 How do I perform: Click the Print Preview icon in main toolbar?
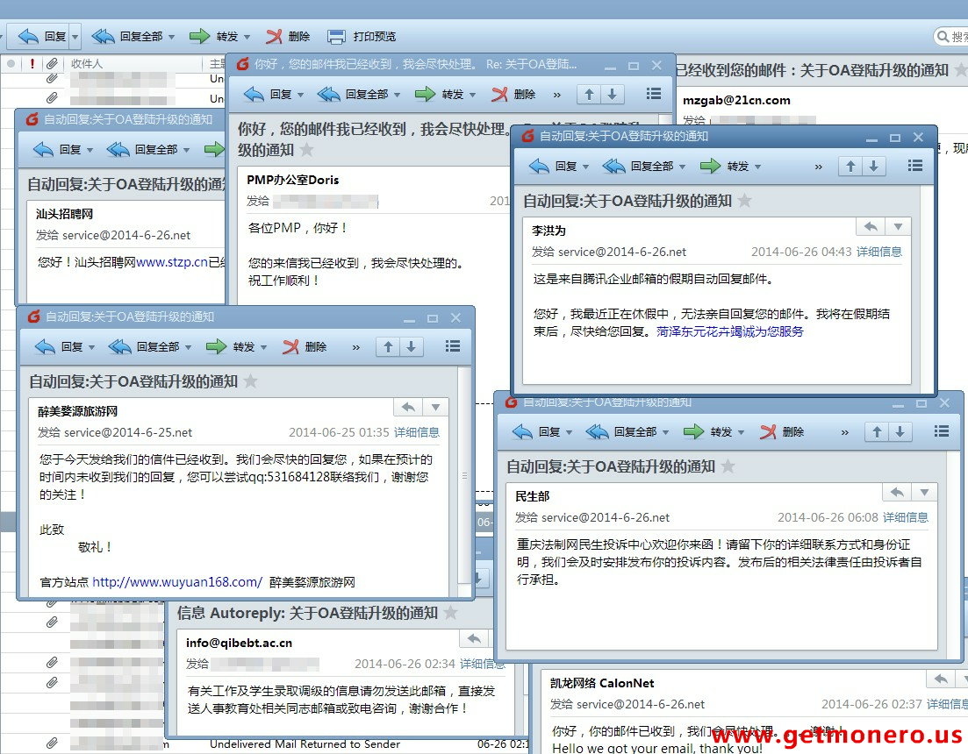tap(336, 37)
